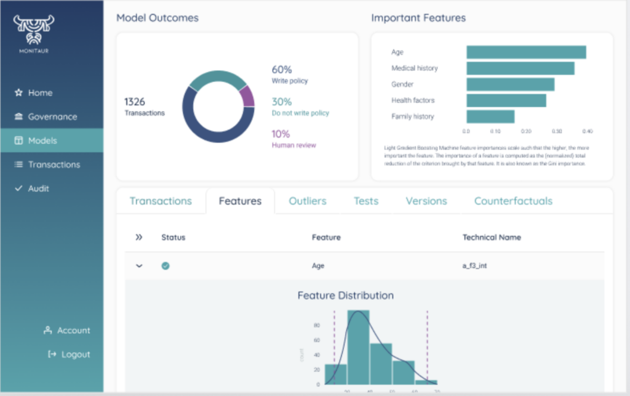Switch to the Transactions tab
This screenshot has height=396, width=630.
[x=161, y=201]
